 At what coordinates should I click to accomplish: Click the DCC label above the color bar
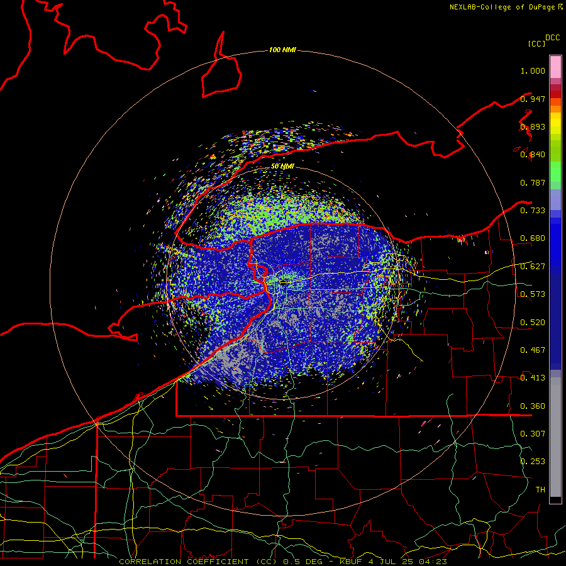pos(552,38)
